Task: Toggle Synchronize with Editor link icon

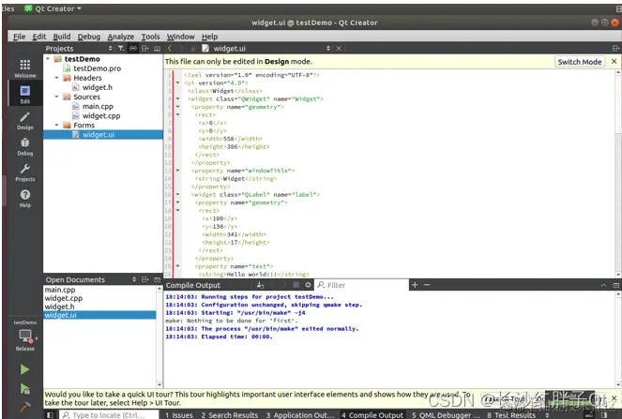Action: pos(133,49)
